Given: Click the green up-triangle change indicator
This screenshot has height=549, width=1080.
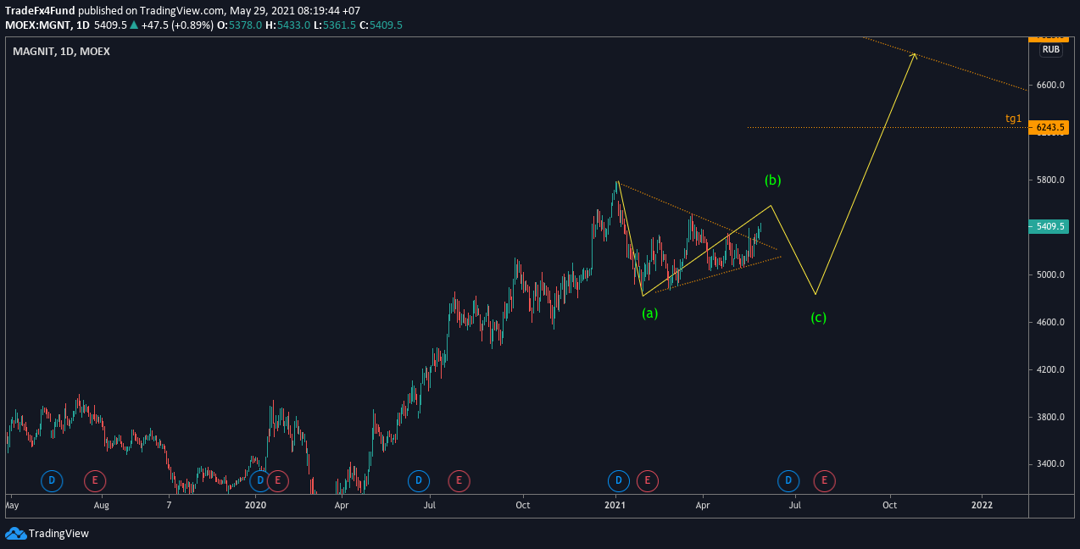Looking at the screenshot, I should (134, 25).
